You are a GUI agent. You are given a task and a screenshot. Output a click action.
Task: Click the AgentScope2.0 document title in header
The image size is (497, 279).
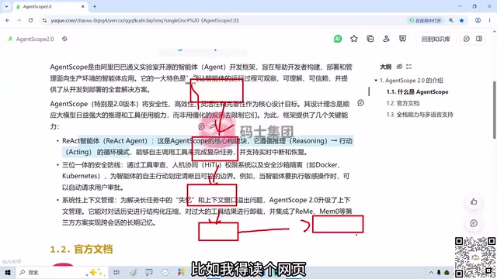(35, 39)
